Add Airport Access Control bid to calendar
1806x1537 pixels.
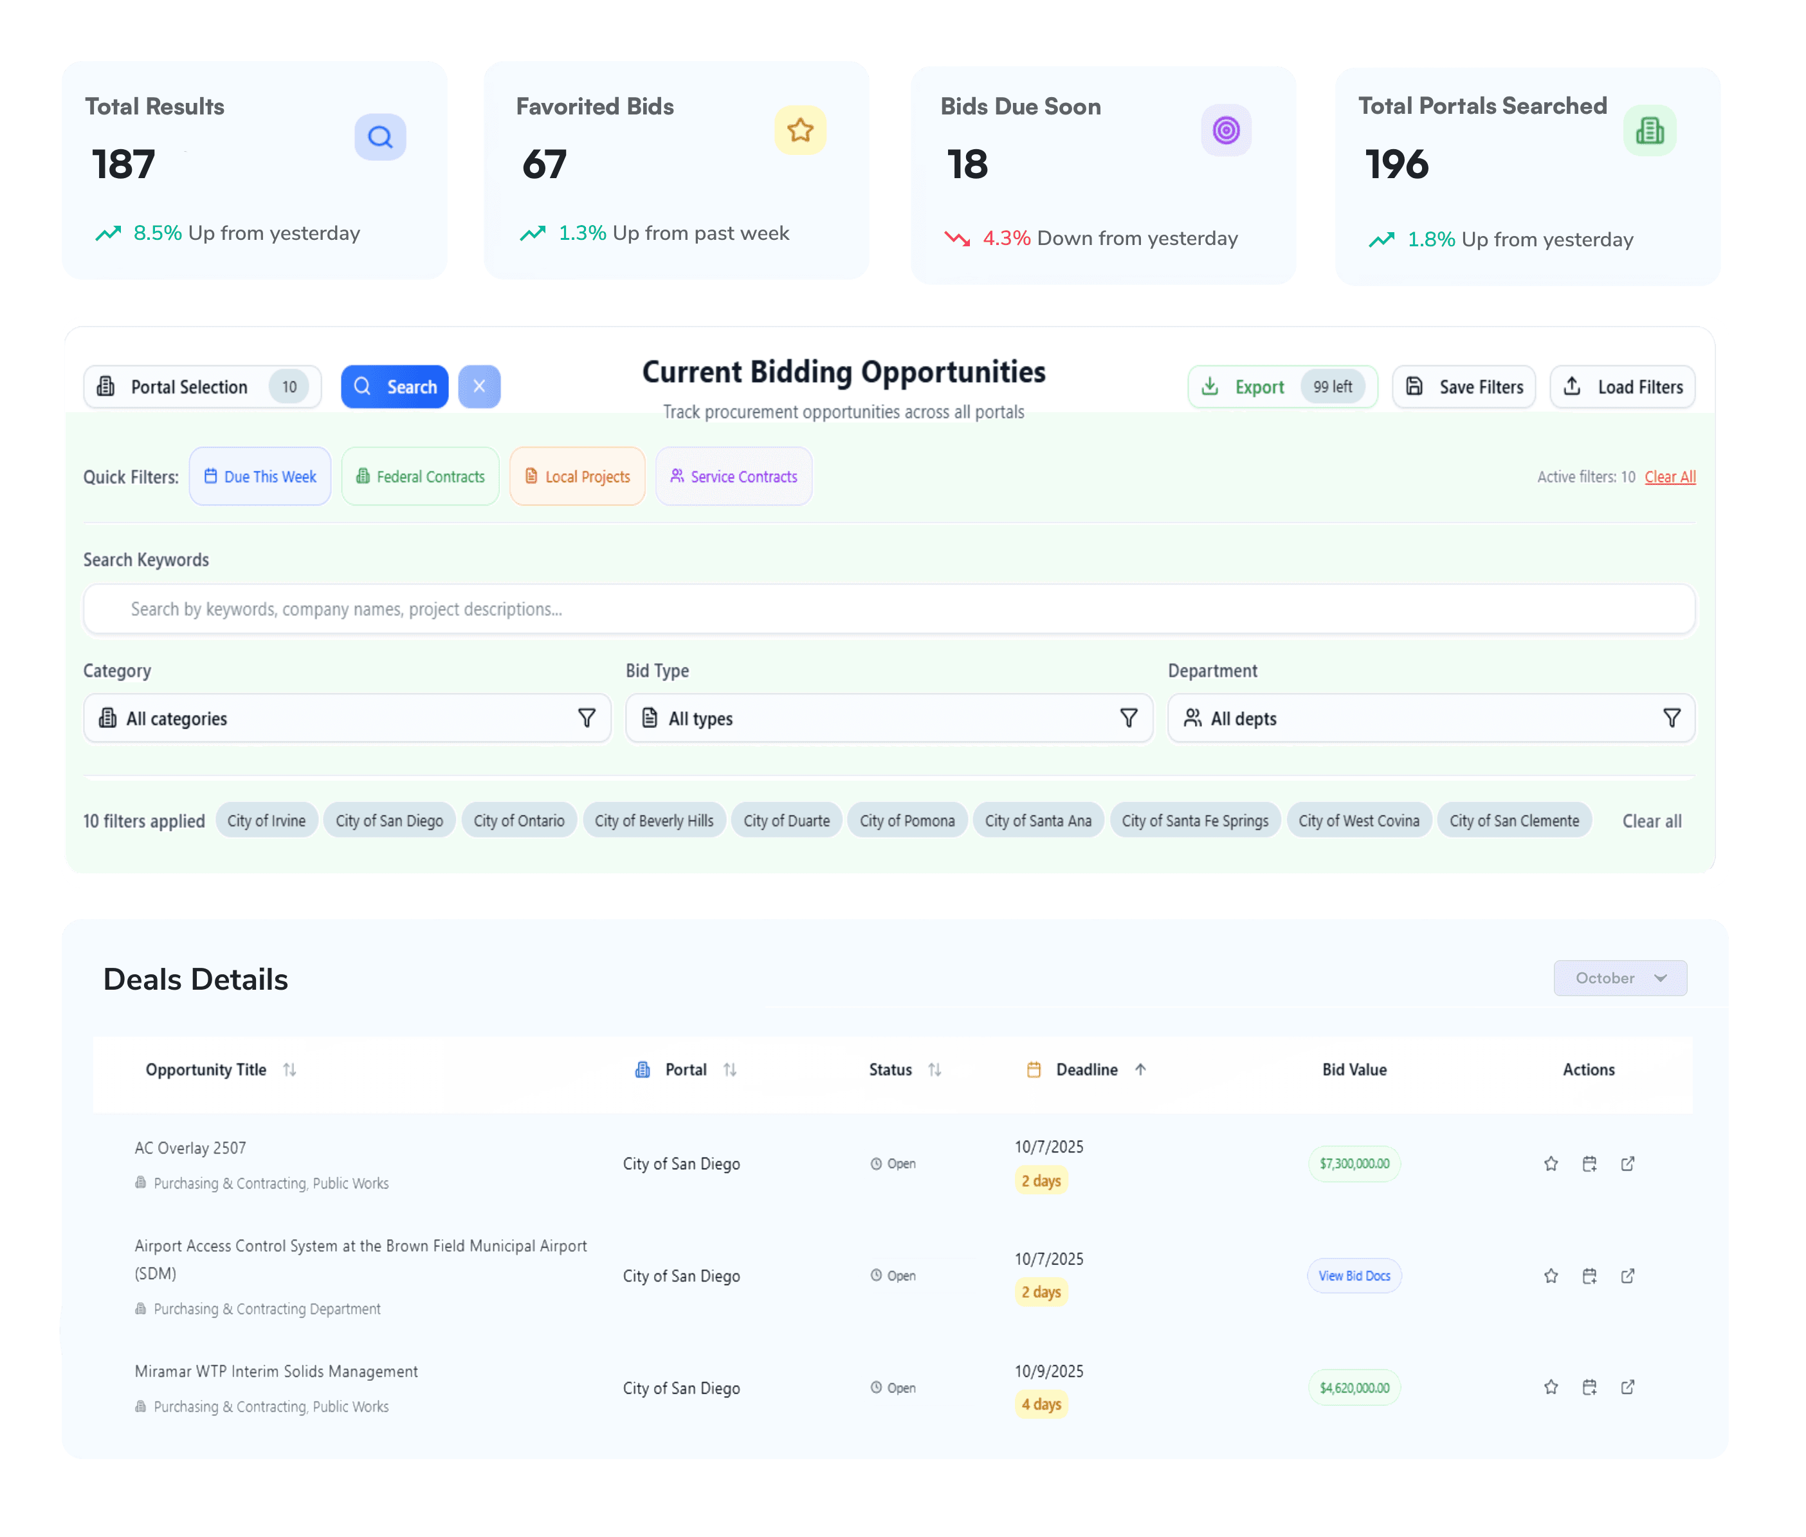[1589, 1277]
